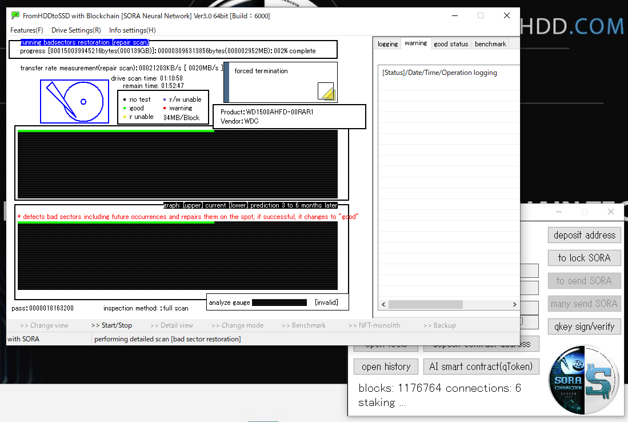Click the log panel's right scroll arrow
628x422 pixels.
pyautogui.click(x=515, y=305)
